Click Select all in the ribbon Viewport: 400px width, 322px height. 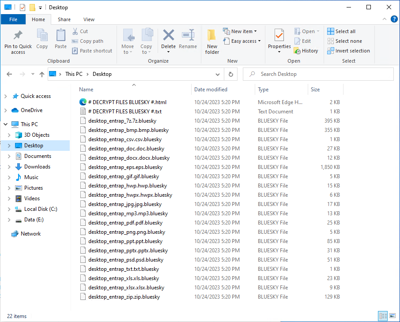tap(341, 31)
